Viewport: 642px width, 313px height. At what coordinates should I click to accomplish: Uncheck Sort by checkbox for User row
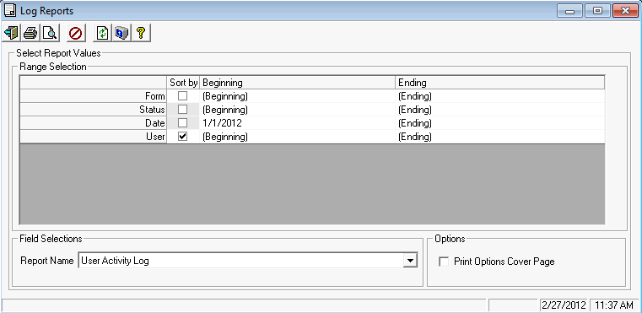(x=182, y=137)
